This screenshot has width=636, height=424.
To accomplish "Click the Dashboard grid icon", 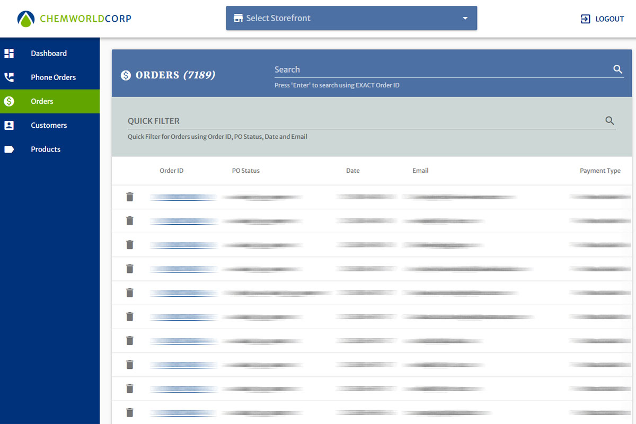I will 9,54.
